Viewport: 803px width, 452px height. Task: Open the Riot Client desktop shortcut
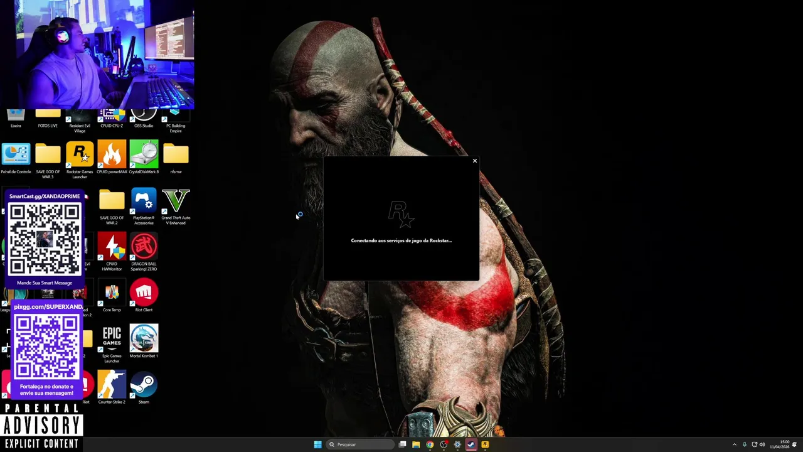pyautogui.click(x=144, y=296)
